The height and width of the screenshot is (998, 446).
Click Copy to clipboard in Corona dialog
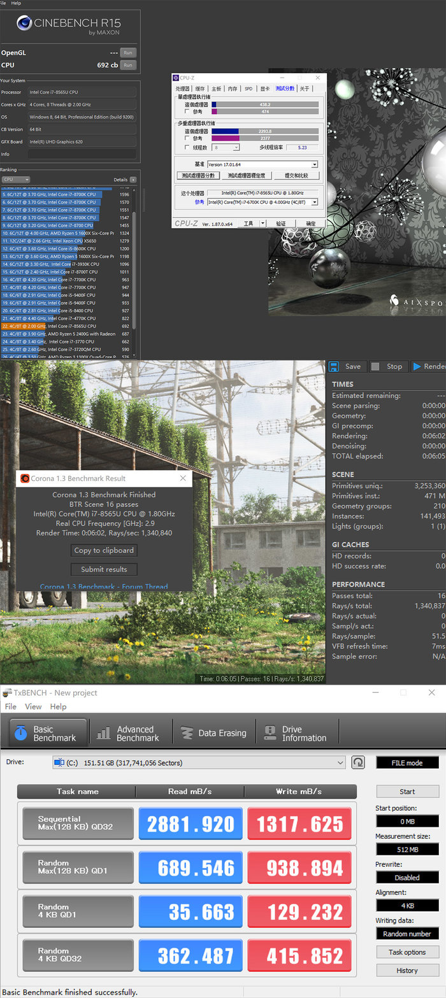[x=104, y=550]
